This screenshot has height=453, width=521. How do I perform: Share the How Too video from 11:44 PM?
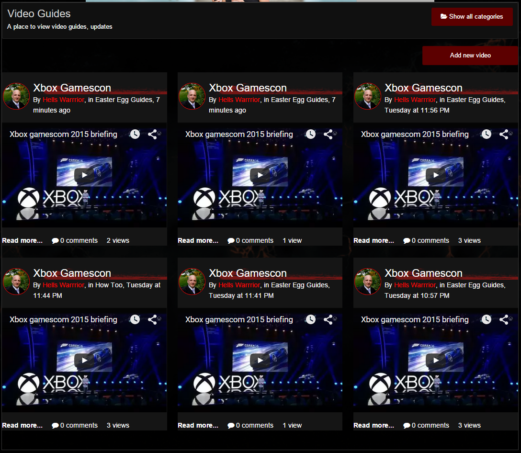click(152, 320)
